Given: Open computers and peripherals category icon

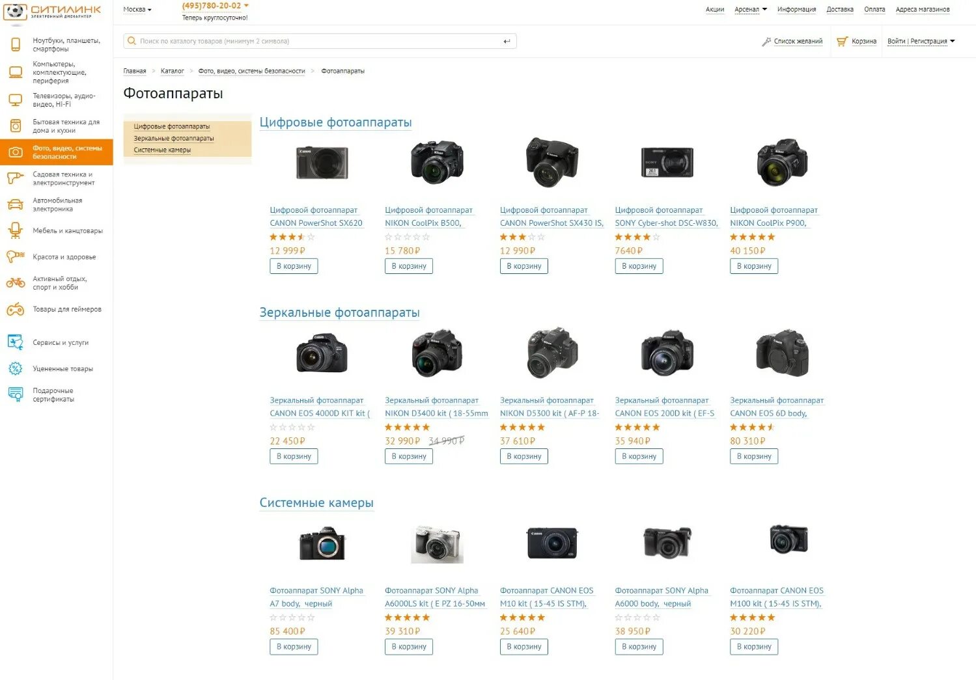Looking at the screenshot, I should point(16,72).
